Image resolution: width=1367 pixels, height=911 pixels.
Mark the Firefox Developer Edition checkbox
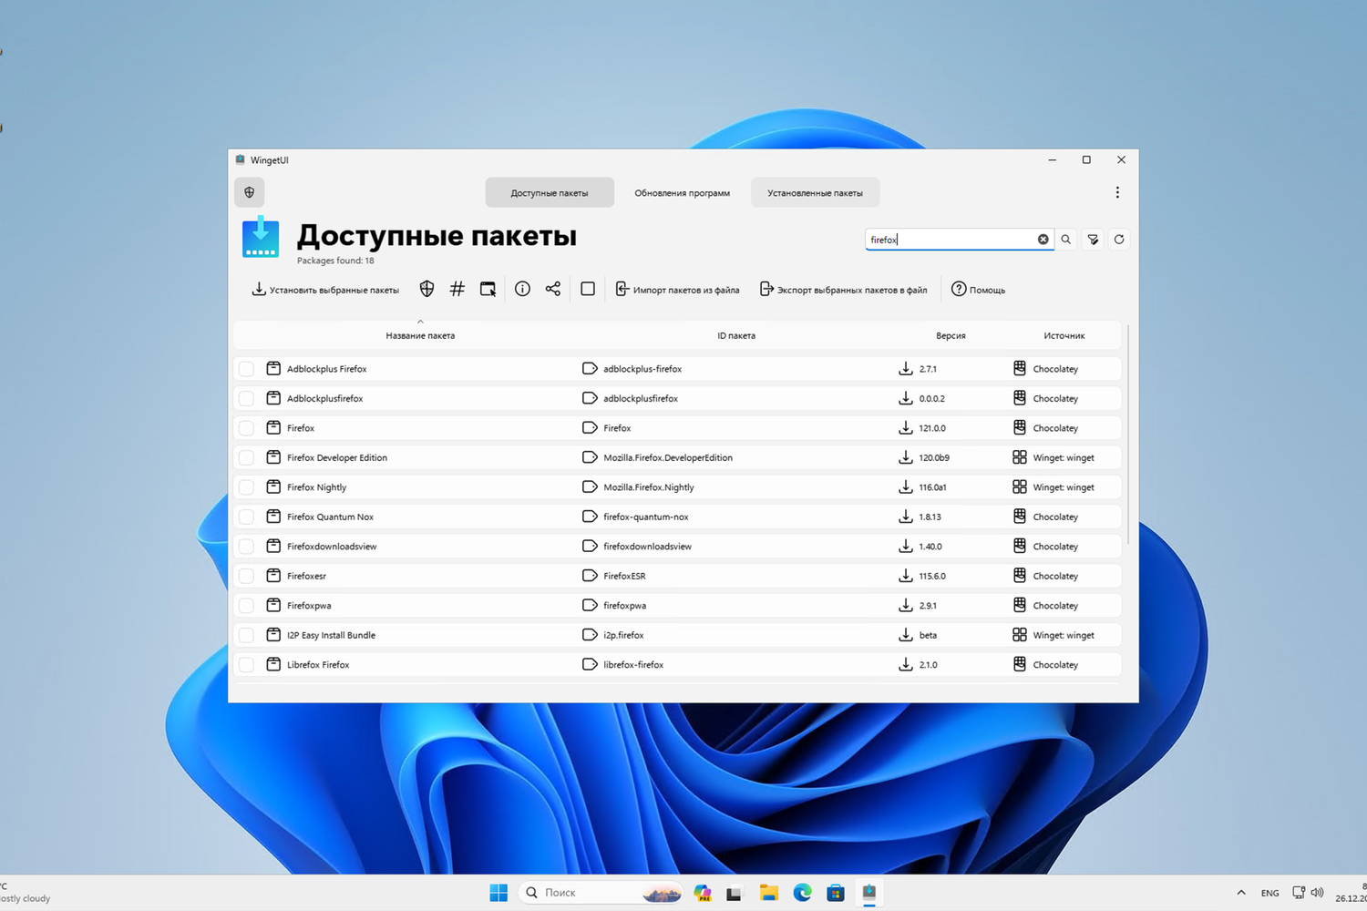(246, 457)
